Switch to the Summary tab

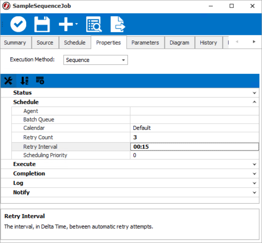(x=15, y=43)
